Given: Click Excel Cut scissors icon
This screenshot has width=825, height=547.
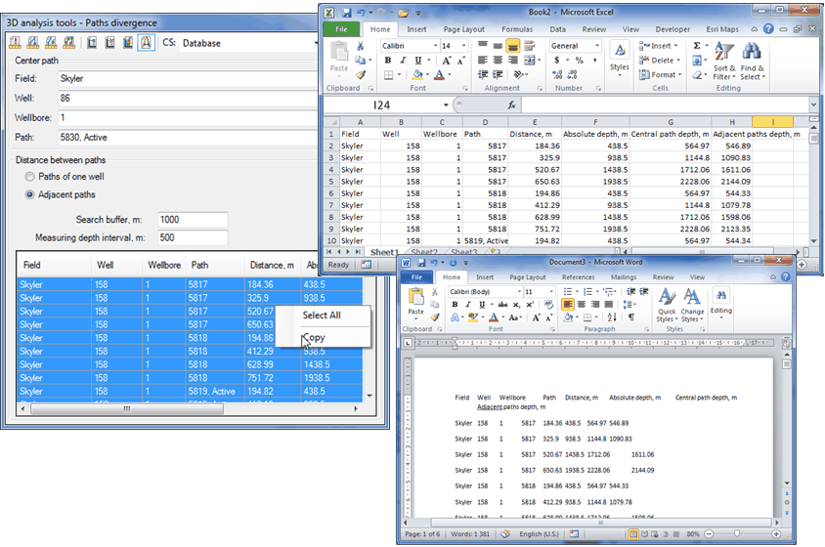Looking at the screenshot, I should point(361,46).
